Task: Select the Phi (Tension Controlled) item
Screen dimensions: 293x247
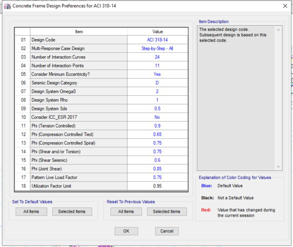Action: [x=79, y=126]
